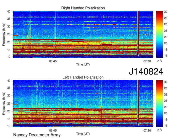Click the 20 dB tick on Left Handed colorbar
Viewport: 170px width, 138px height.
(x=165, y=113)
